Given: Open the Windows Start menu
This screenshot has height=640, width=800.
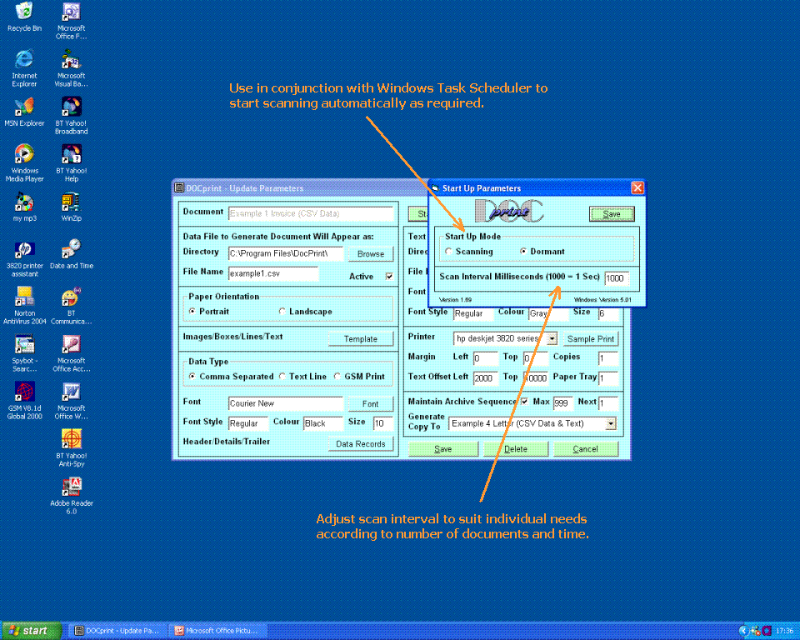Looking at the screenshot, I should point(31,631).
